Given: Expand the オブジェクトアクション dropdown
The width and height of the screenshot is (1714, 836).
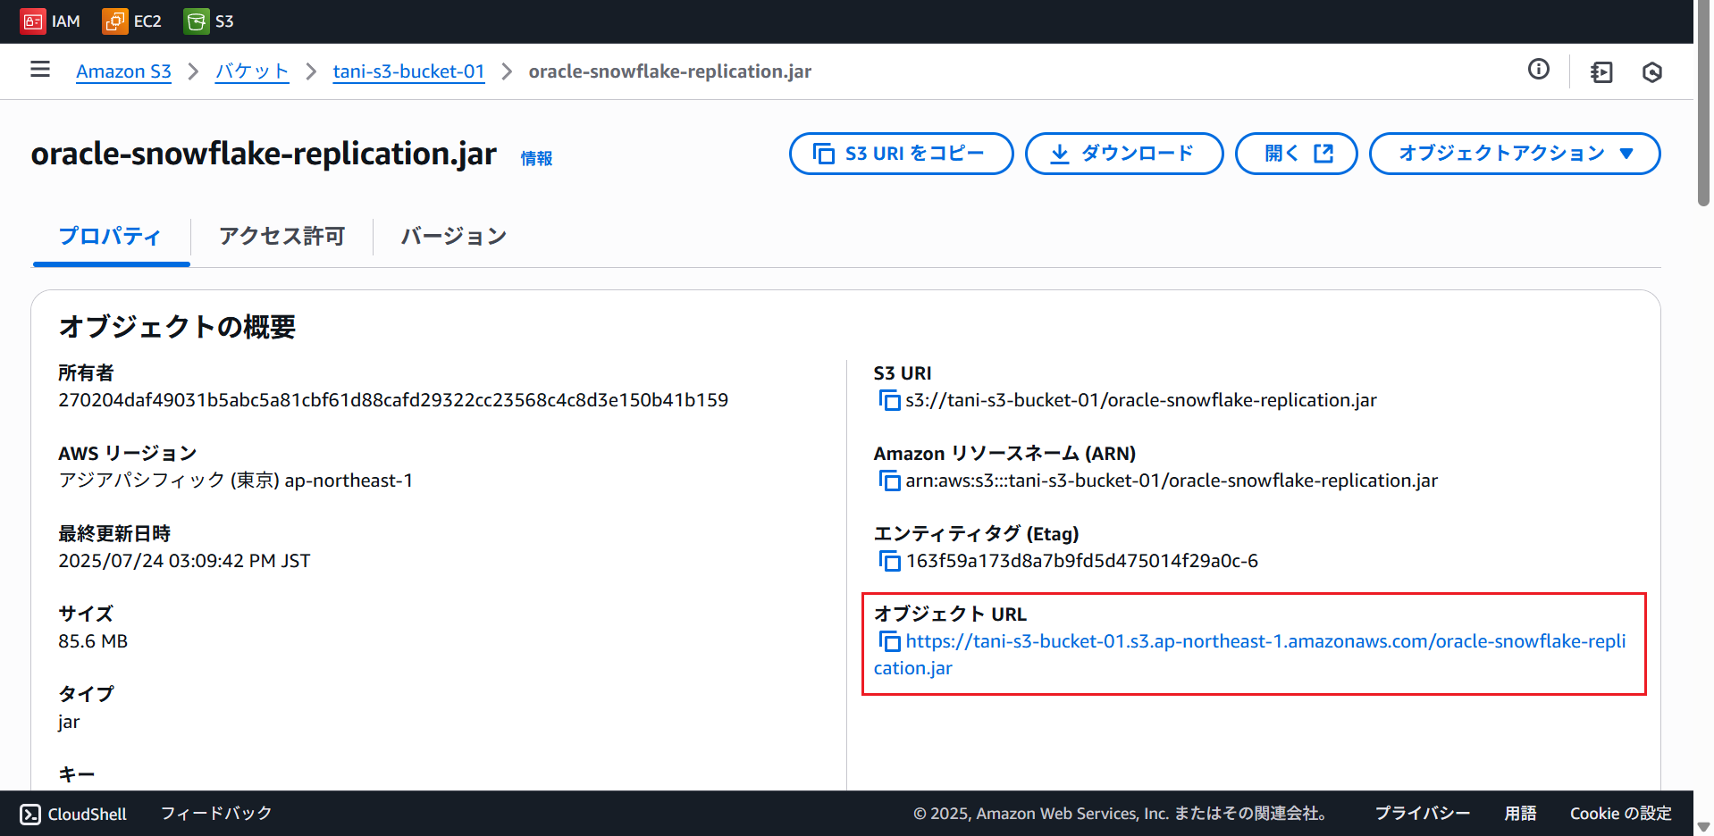Looking at the screenshot, I should (x=1515, y=154).
